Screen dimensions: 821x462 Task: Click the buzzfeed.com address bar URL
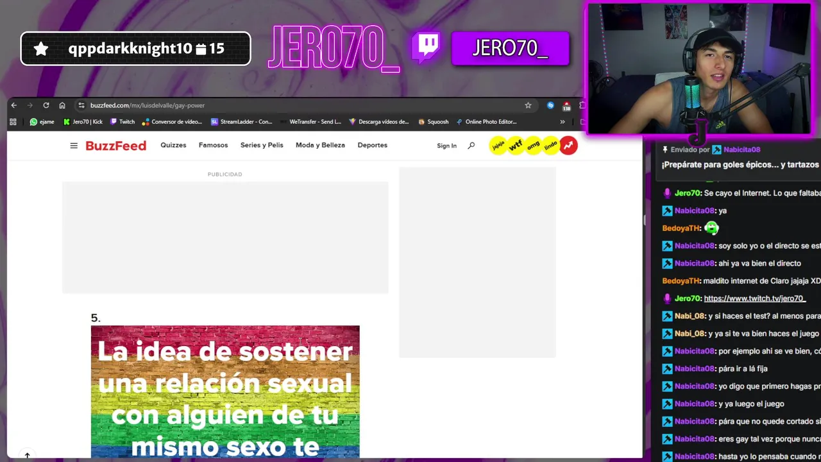click(x=148, y=105)
